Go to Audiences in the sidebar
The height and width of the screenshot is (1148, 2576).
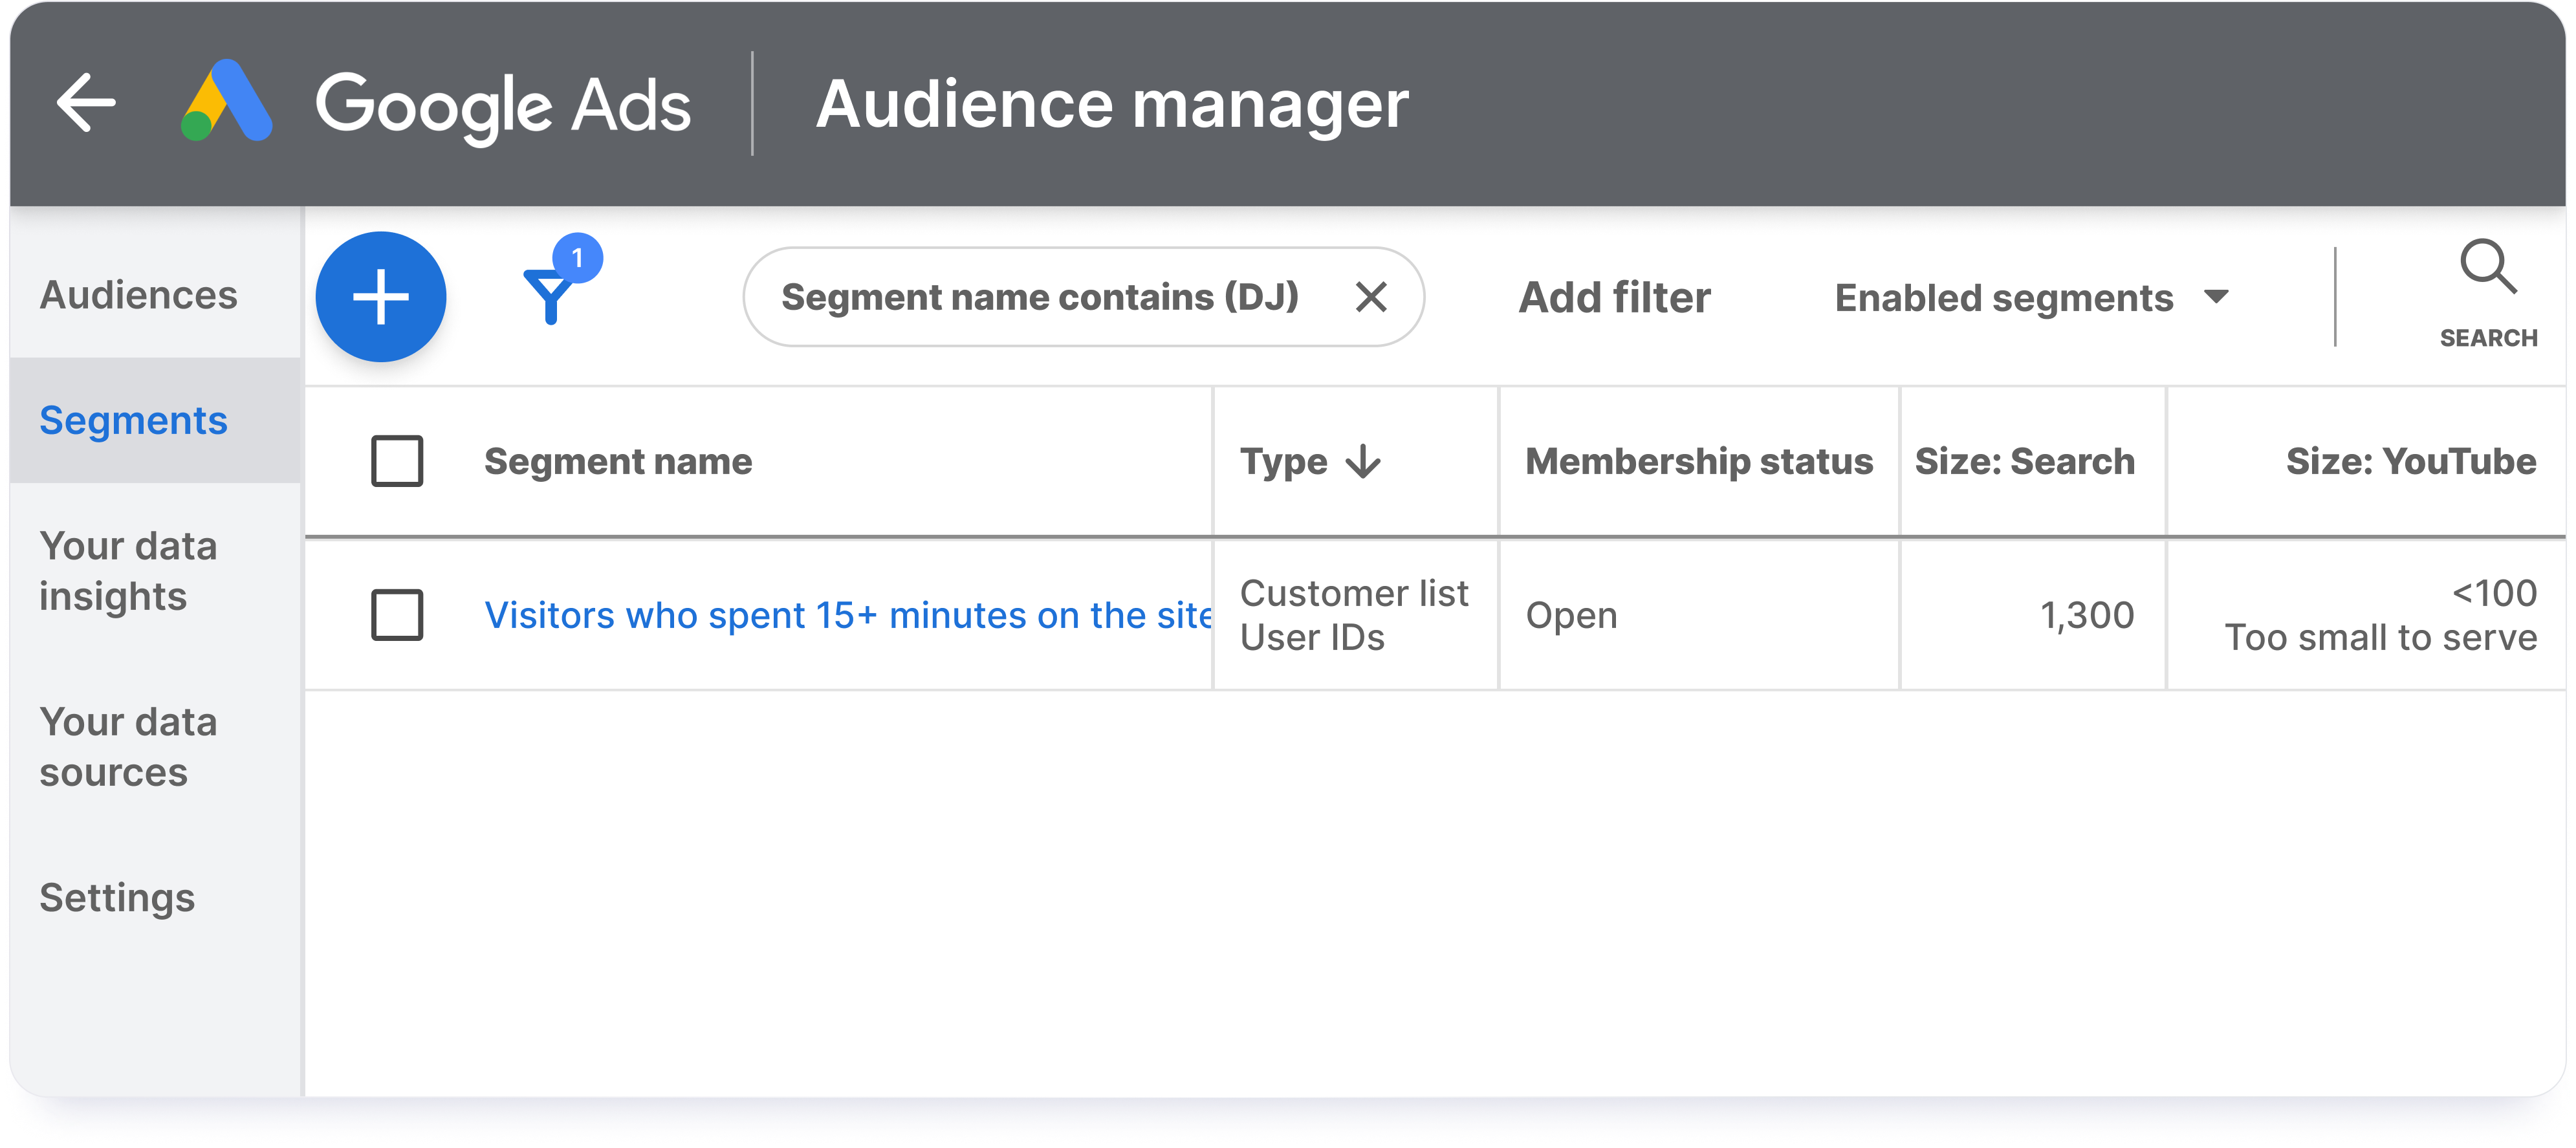click(x=139, y=295)
